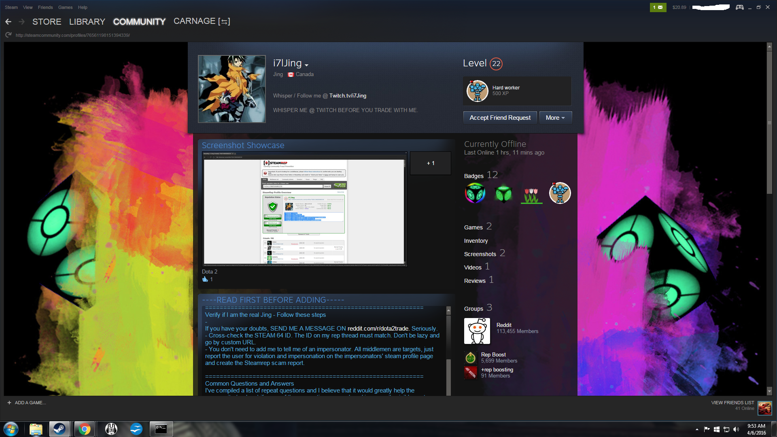The image size is (777, 437).
Task: Switch to the LIBRARY tab
Action: pos(87,22)
